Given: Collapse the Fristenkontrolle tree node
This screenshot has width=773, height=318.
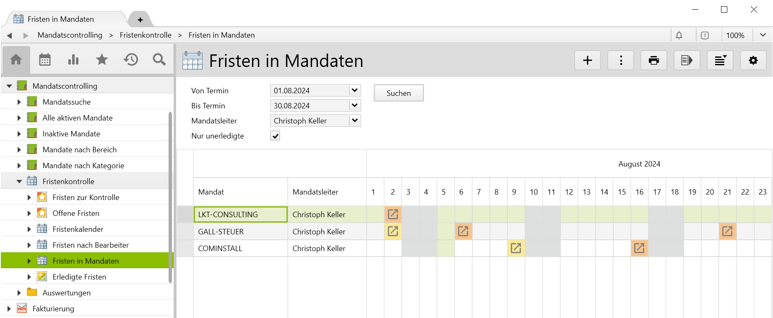Looking at the screenshot, I should 19,182.
